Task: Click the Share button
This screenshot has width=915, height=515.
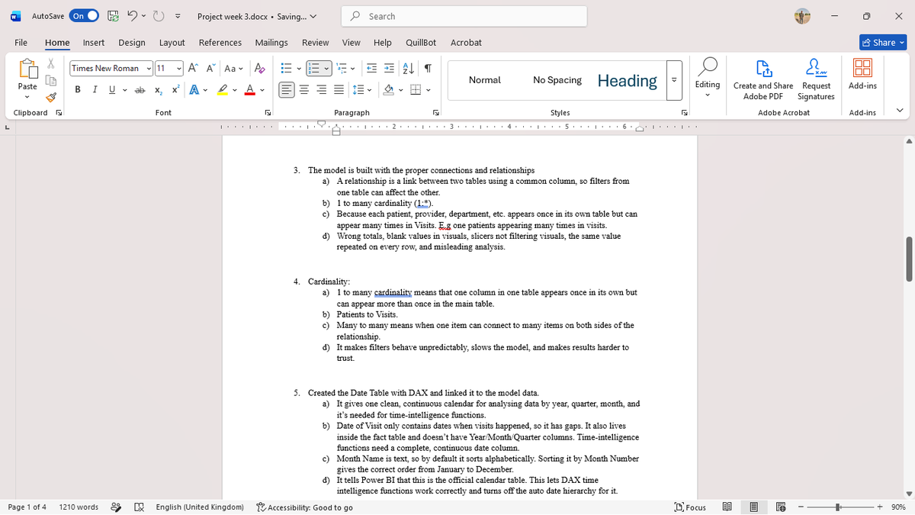Action: pyautogui.click(x=883, y=43)
